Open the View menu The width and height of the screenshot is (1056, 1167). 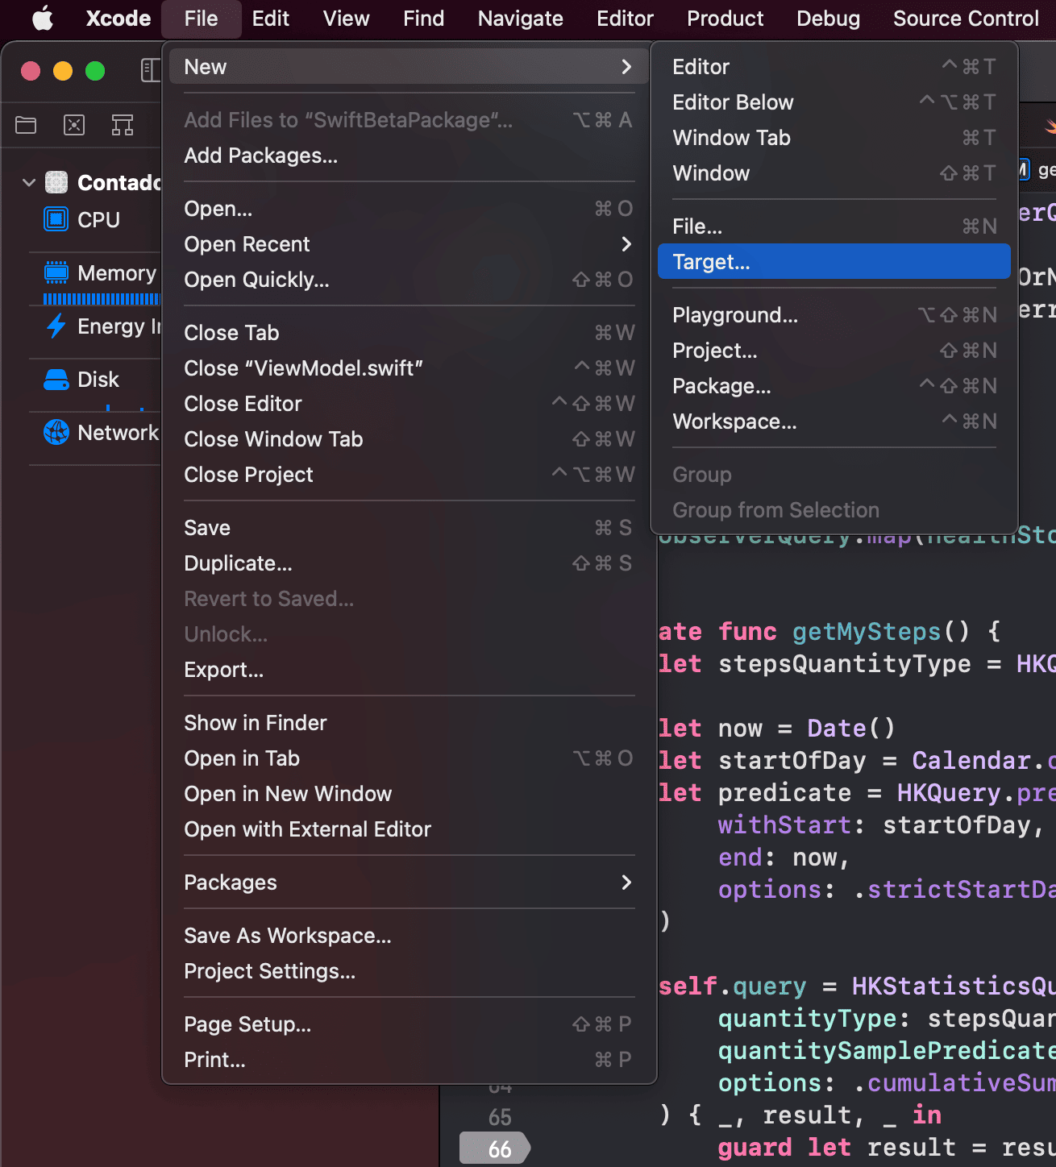coord(347,18)
